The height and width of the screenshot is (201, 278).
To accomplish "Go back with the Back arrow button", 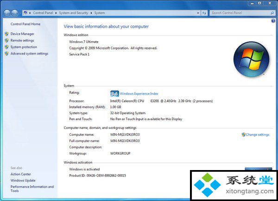I will [x=7, y=13].
